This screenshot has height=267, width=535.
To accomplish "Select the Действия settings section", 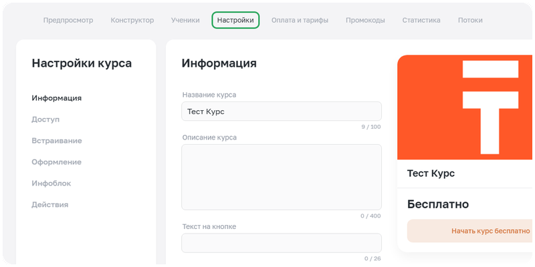I will (x=50, y=205).
